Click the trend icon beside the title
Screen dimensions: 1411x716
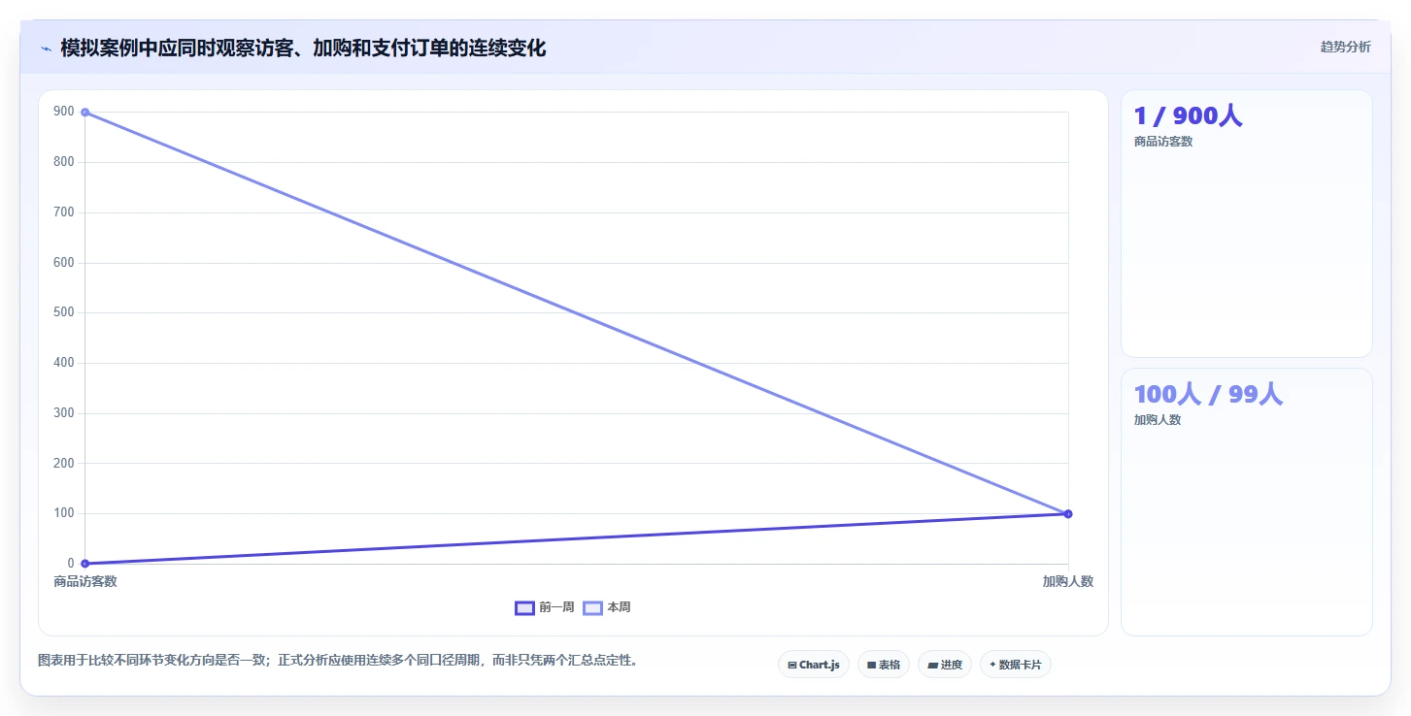pos(47,49)
